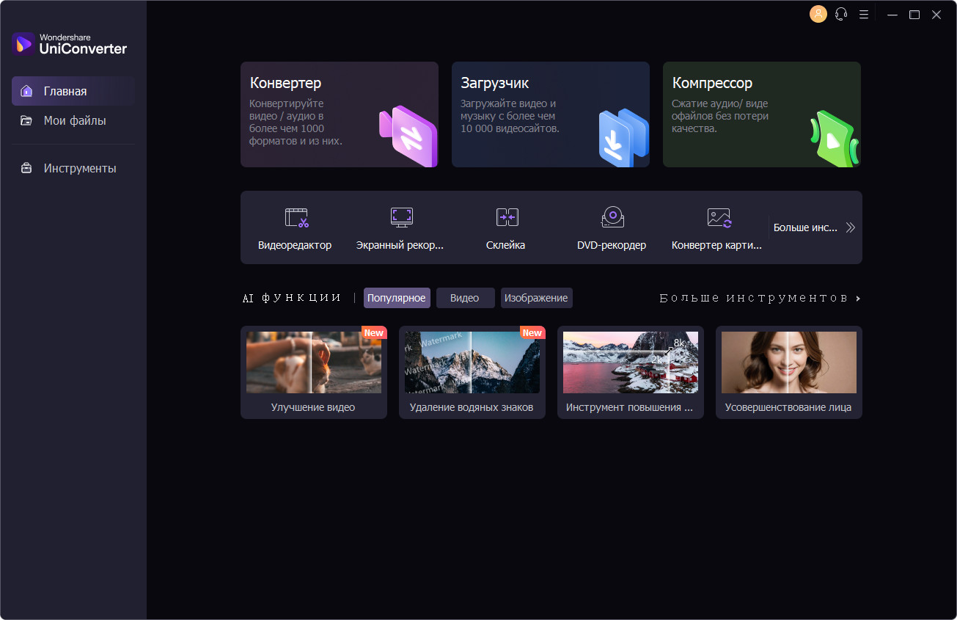Click the Усовершенствование лица caption
The height and width of the screenshot is (620, 957).
[x=788, y=407]
